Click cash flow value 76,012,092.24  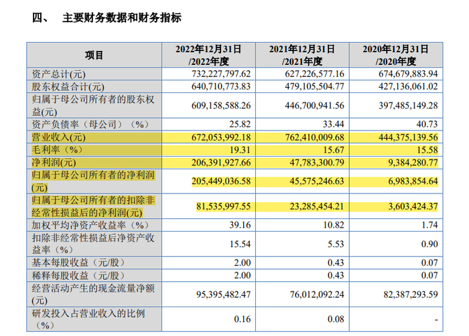click(317, 295)
